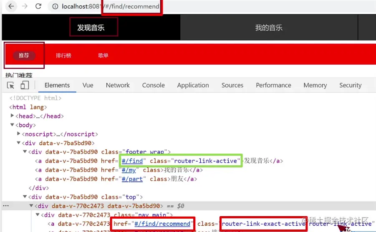Switch to the Memory DevTools tab

click(x=315, y=85)
